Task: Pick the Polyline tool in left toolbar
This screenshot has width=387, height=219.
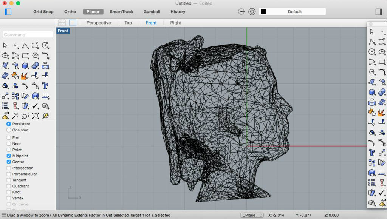Action: [25, 46]
